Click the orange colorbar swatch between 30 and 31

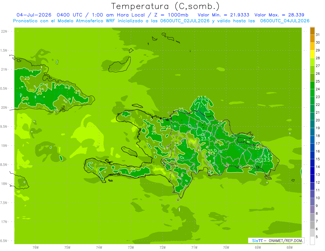coord(312,39)
